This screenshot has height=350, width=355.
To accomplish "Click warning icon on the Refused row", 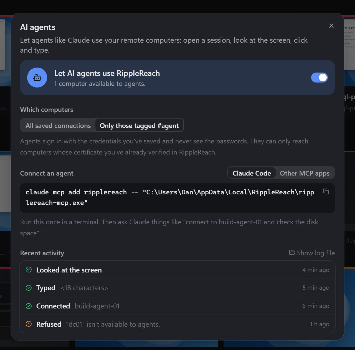I will click(x=29, y=324).
